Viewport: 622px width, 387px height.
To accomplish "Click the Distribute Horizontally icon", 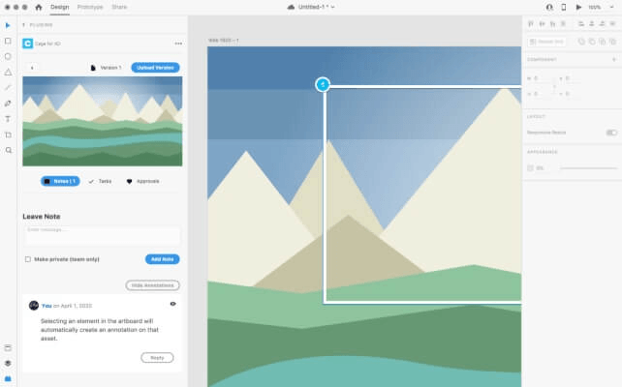I will tap(612, 24).
